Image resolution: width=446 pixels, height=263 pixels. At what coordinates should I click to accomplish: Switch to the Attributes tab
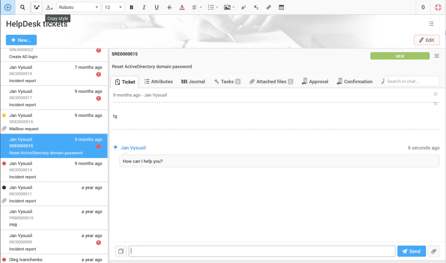(158, 82)
